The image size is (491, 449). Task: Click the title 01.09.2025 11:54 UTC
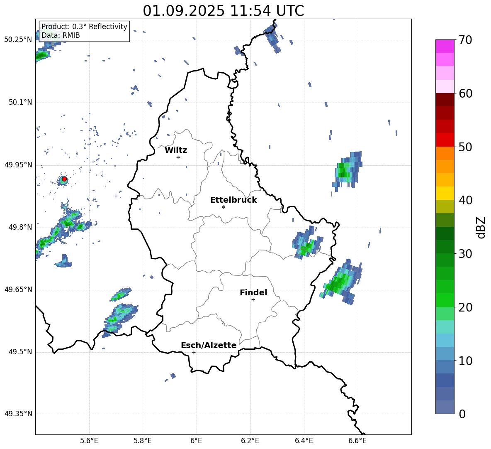224,11
